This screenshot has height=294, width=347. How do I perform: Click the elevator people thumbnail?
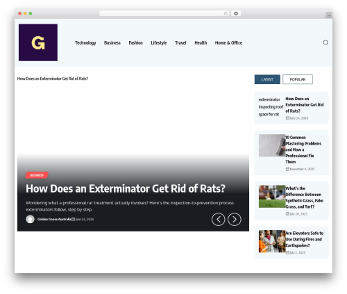click(x=272, y=241)
